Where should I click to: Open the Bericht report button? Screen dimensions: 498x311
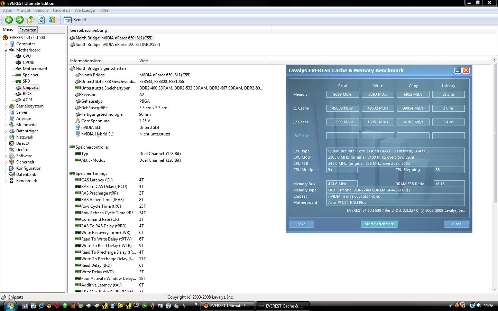point(75,20)
